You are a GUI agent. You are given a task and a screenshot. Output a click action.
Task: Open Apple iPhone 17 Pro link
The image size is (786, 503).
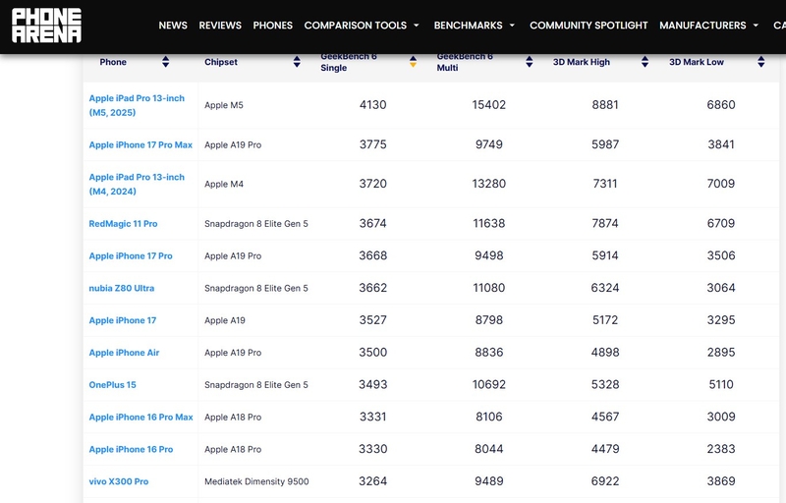pos(131,255)
